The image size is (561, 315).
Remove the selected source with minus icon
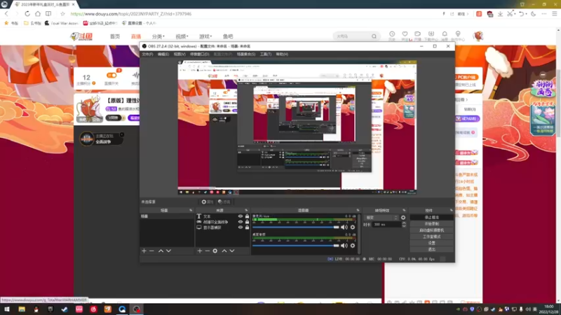pyautogui.click(x=207, y=251)
